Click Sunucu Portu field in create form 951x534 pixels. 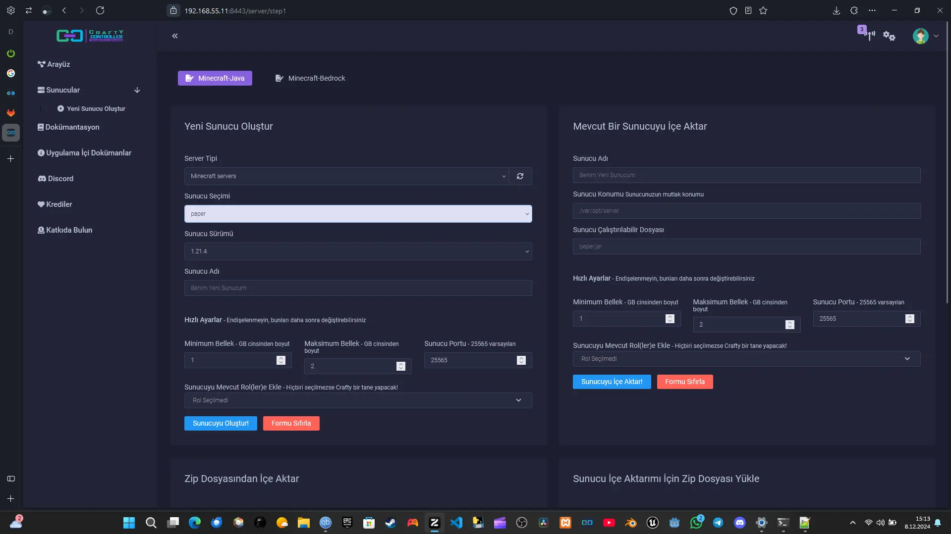tap(478, 360)
